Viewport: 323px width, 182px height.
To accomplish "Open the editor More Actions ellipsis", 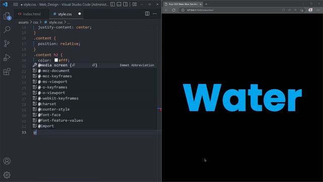I will click(155, 14).
